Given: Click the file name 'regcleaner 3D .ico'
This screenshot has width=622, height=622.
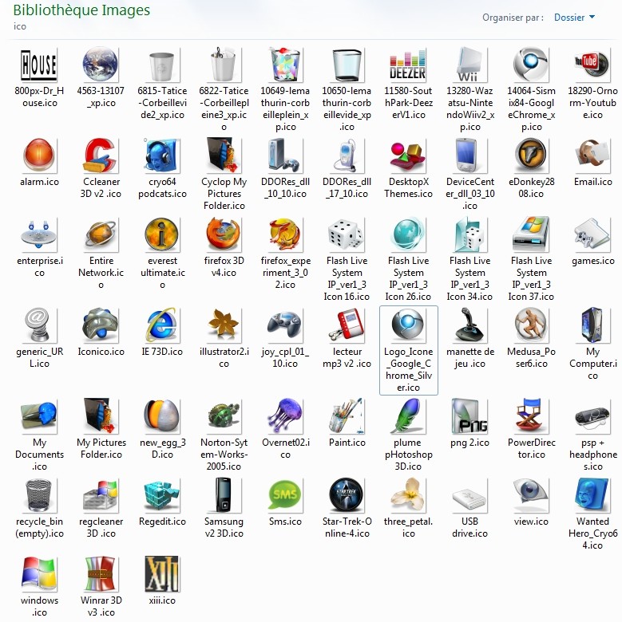Looking at the screenshot, I should [x=101, y=527].
